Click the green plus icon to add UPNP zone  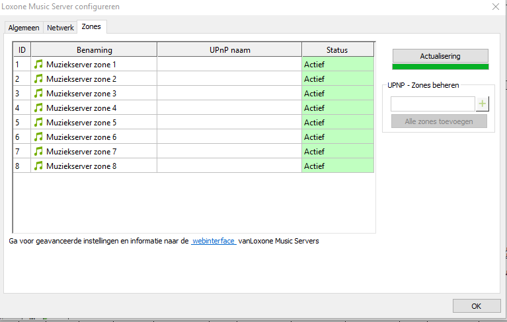point(483,104)
